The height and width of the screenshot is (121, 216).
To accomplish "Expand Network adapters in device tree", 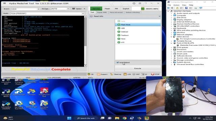I will point(171,35).
